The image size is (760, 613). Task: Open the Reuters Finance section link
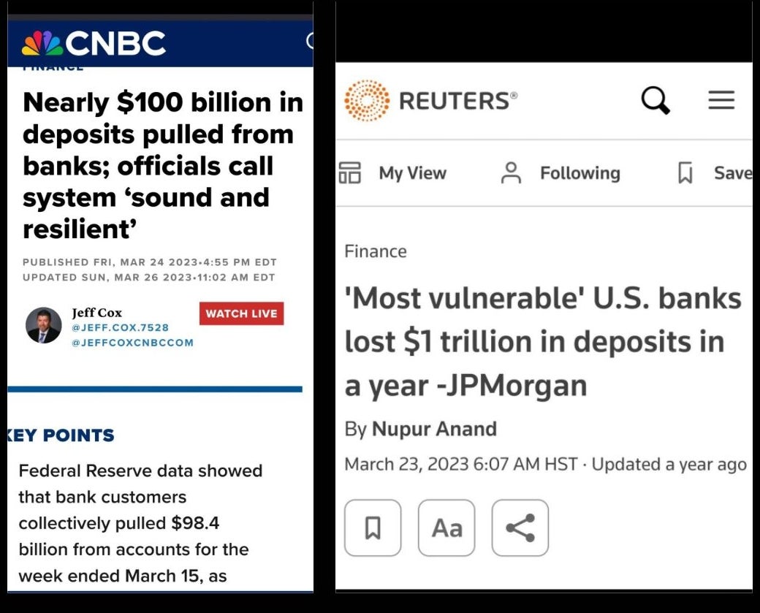[x=376, y=251]
